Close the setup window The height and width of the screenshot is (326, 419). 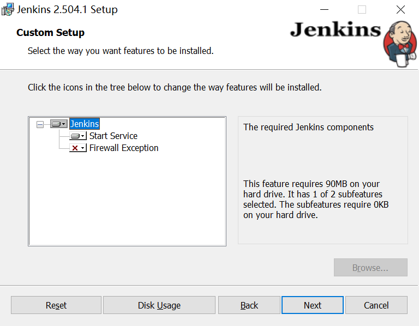click(400, 10)
